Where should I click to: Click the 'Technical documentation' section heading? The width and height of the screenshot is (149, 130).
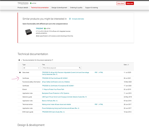click(x=33, y=54)
